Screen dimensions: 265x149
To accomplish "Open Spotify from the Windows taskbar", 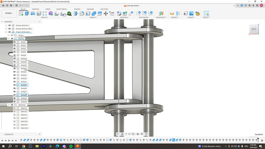I will click(x=71, y=146).
